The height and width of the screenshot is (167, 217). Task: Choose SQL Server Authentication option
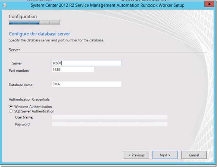pos(11,111)
